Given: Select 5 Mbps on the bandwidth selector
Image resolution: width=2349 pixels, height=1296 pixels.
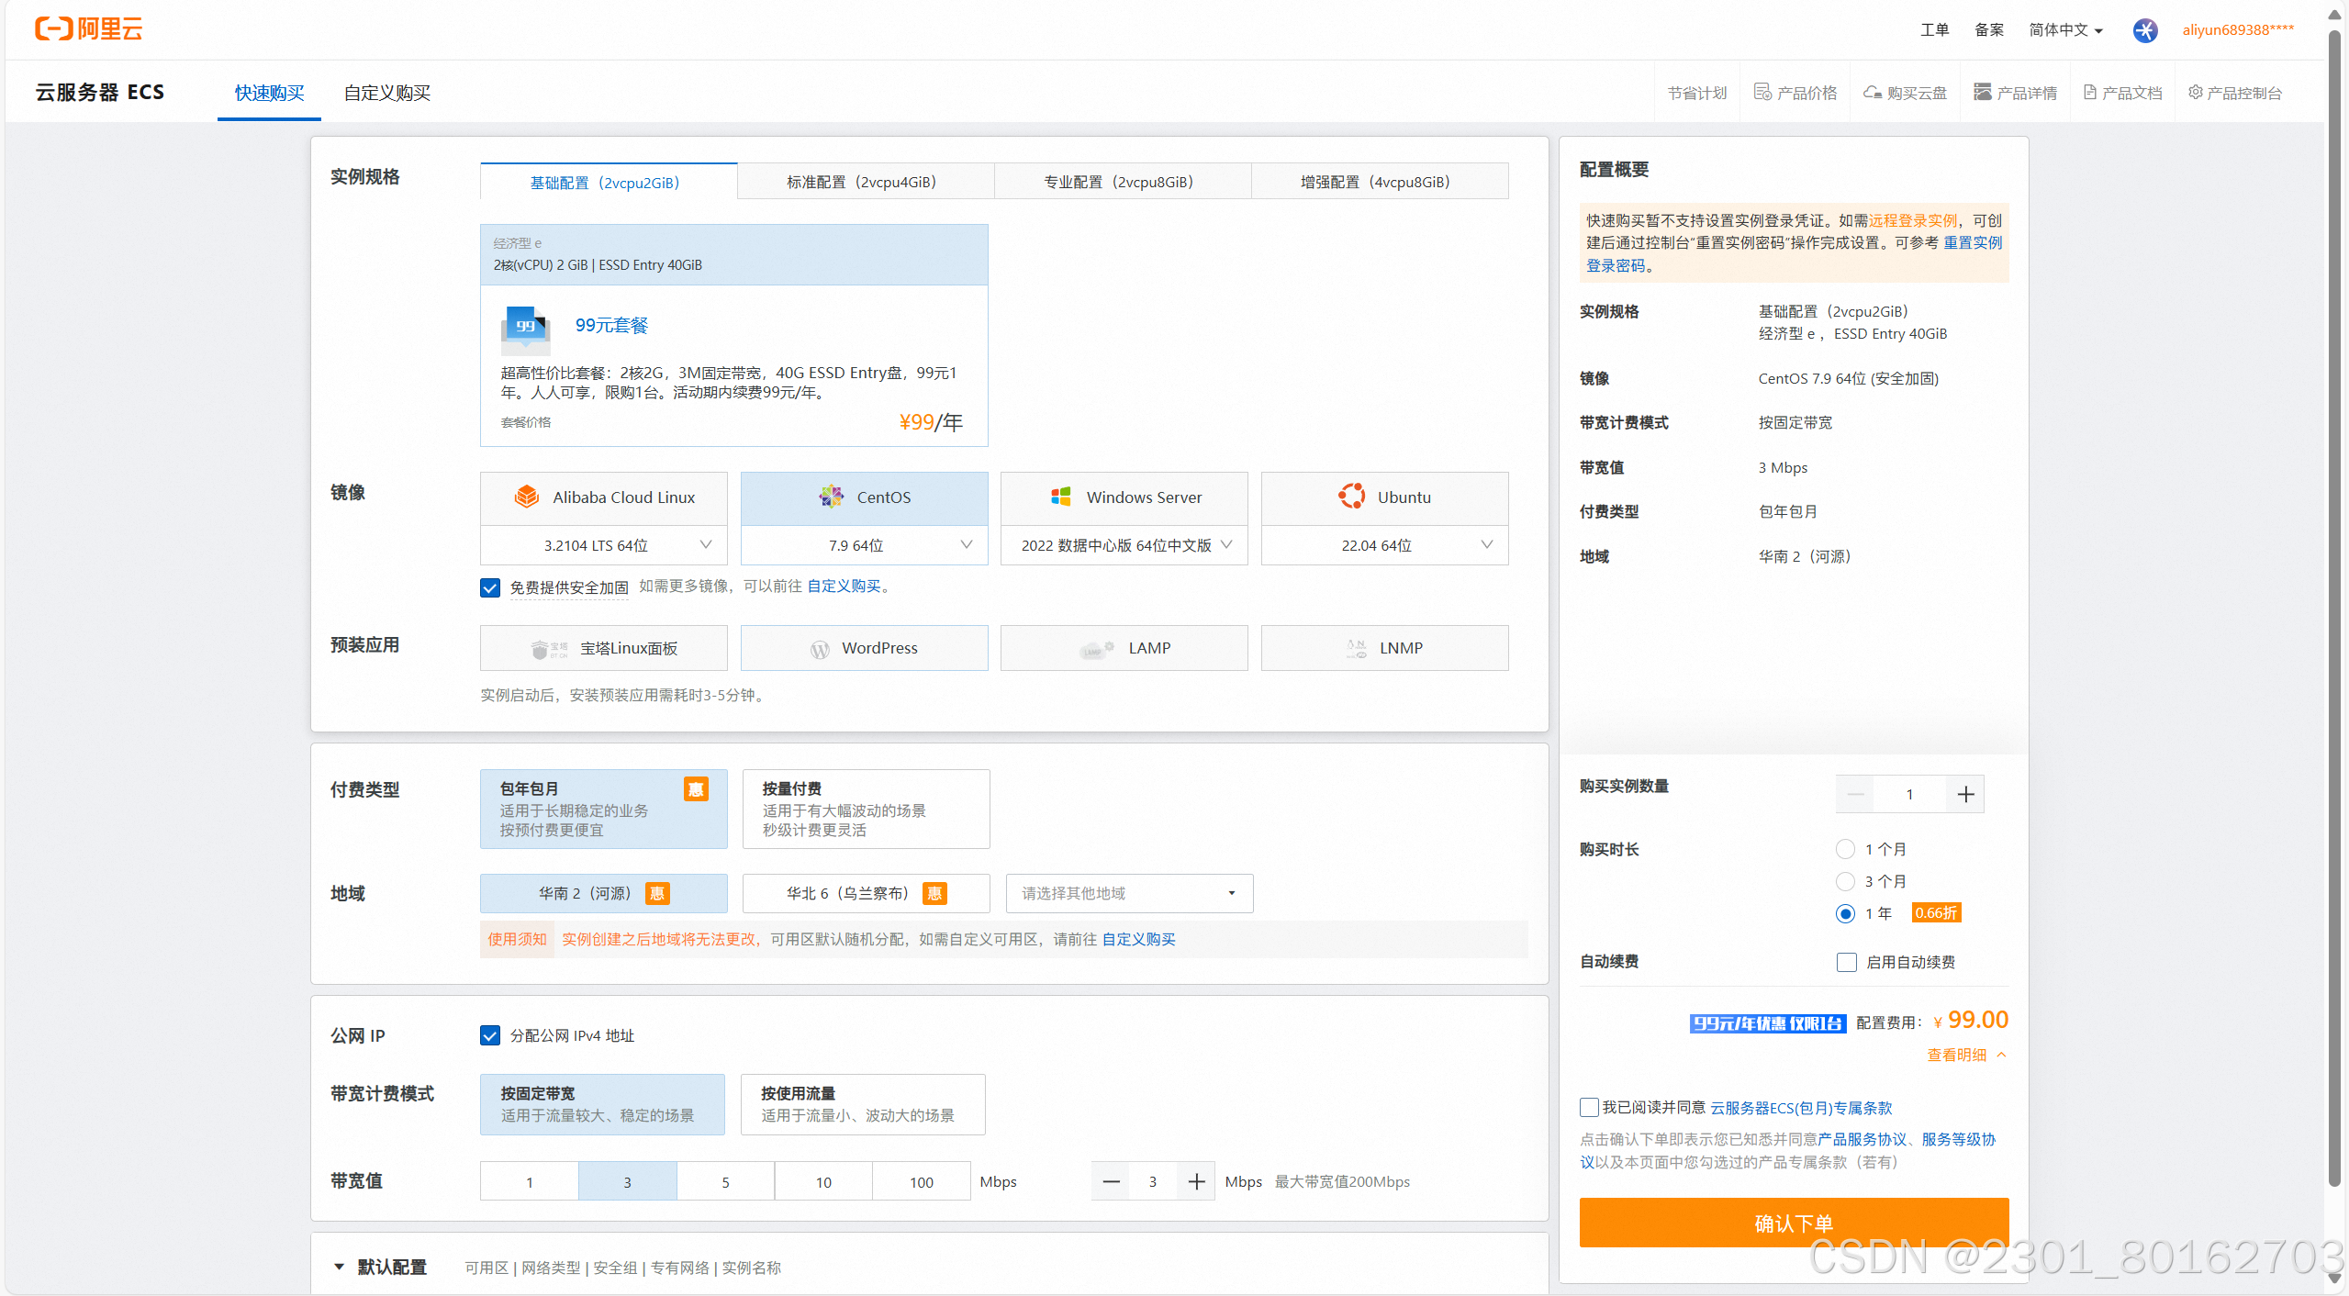Looking at the screenshot, I should (725, 1181).
